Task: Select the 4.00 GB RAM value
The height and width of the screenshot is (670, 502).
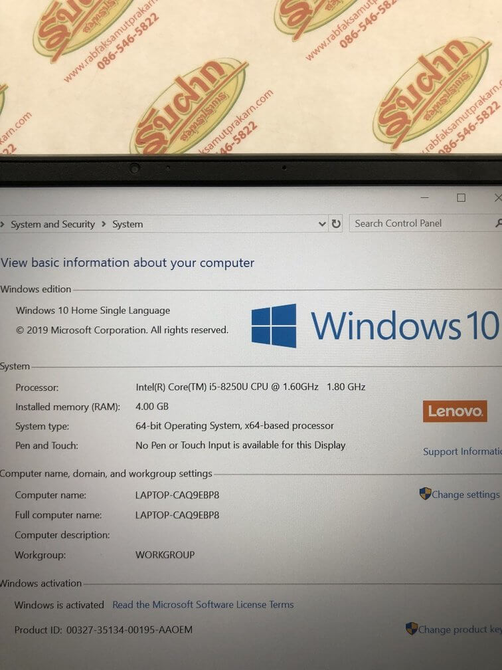Action: tap(152, 406)
